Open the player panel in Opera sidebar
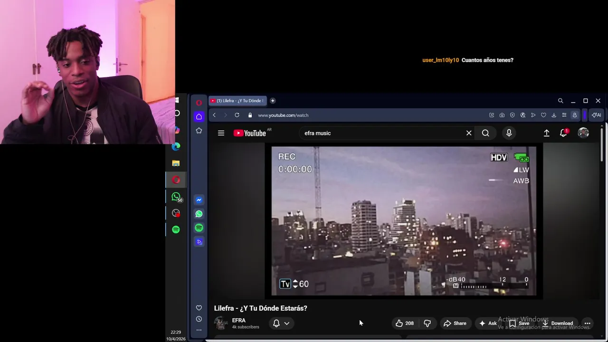The image size is (608, 342). 199,242
